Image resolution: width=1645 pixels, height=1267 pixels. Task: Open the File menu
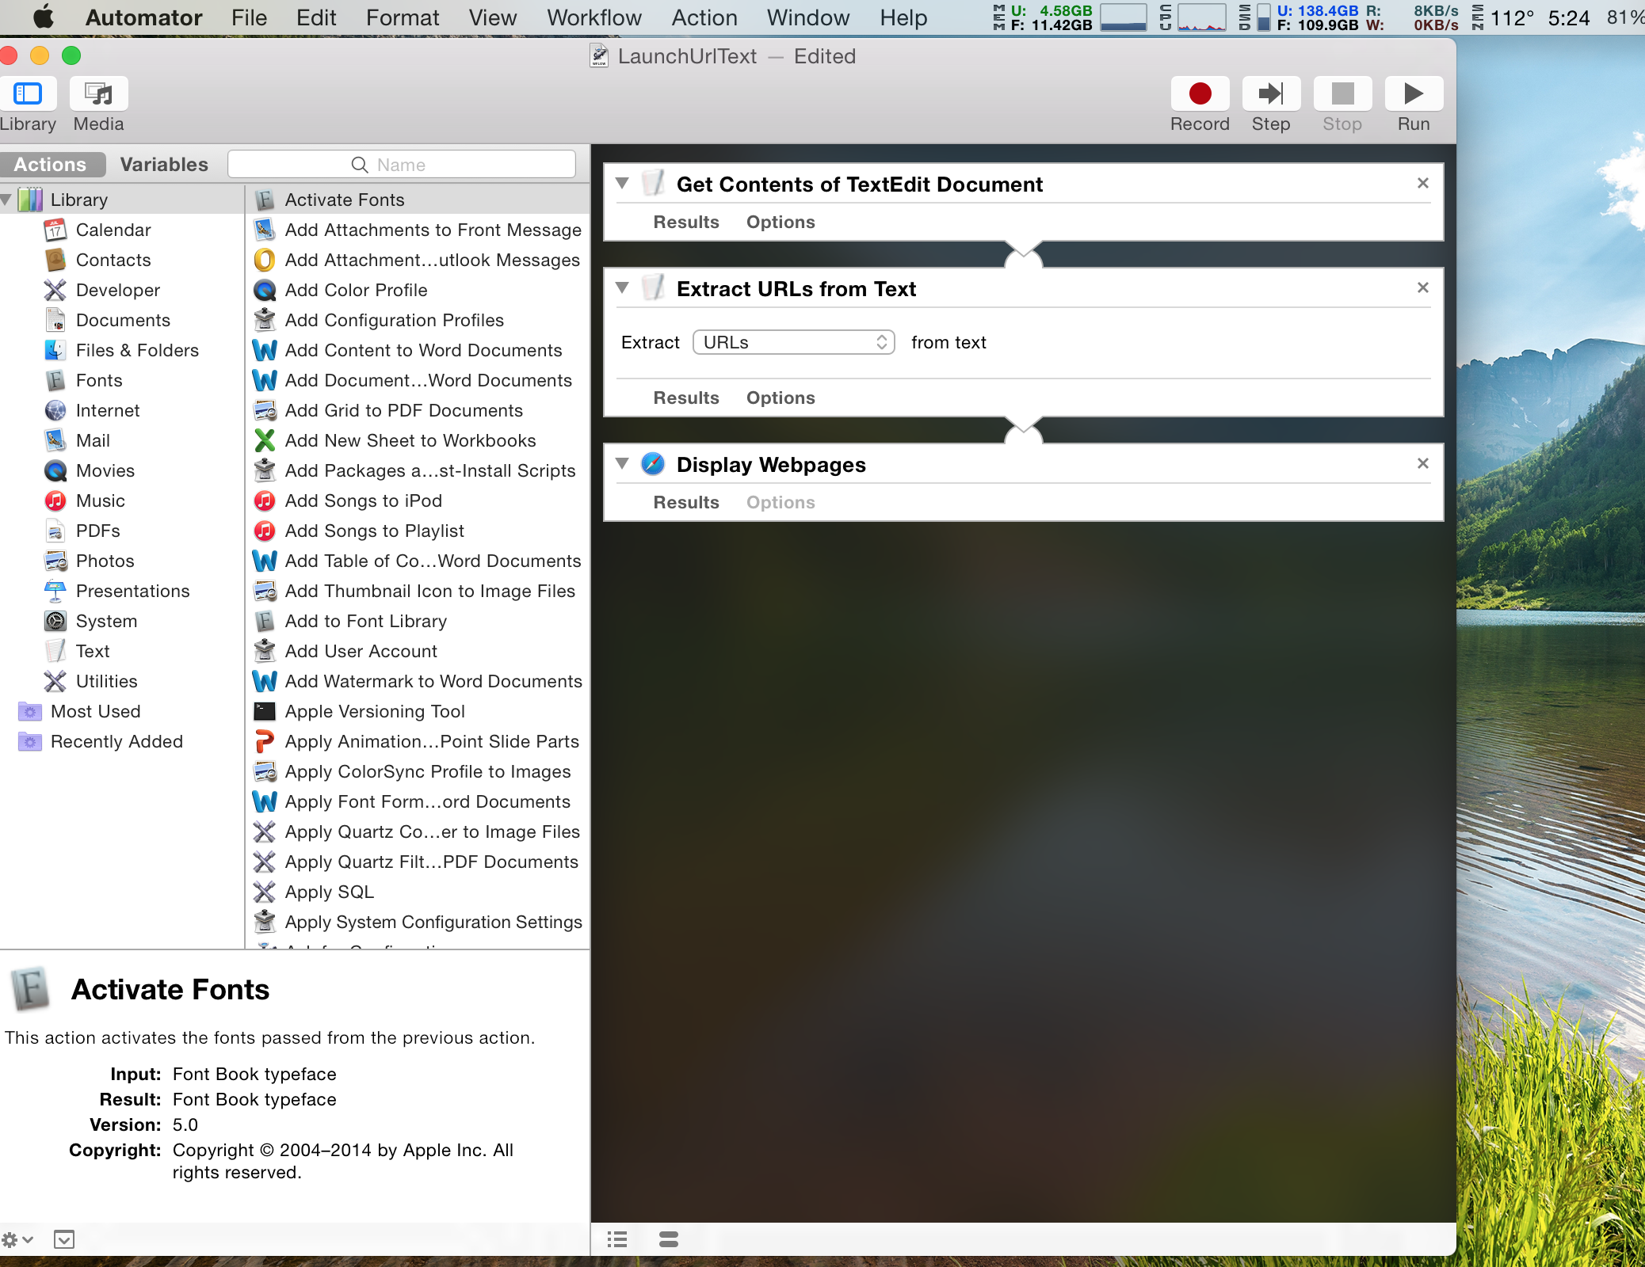coord(249,17)
